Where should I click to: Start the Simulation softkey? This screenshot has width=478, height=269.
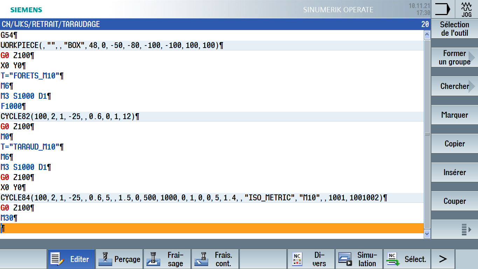(x=359, y=259)
